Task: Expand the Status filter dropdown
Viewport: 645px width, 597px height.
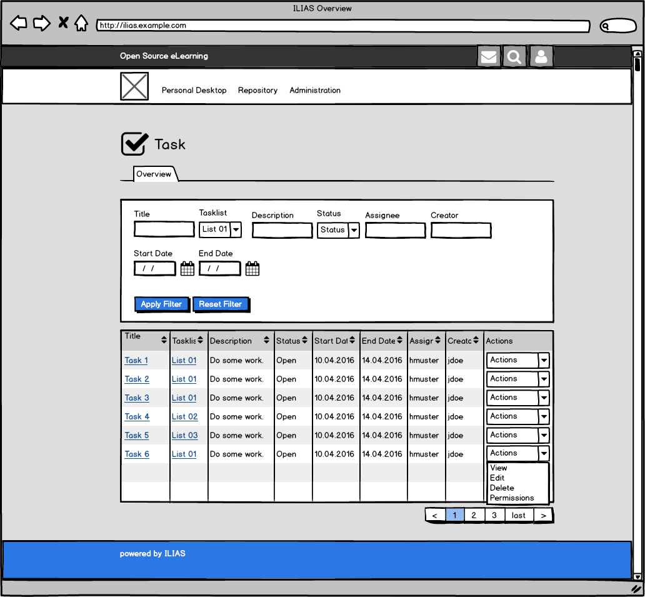Action: pos(354,230)
